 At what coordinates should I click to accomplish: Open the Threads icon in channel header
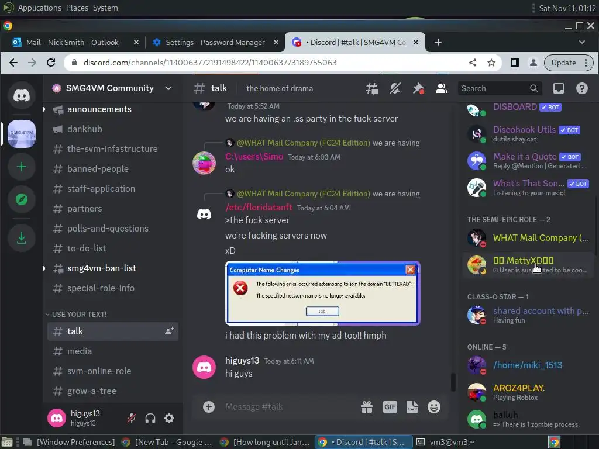pyautogui.click(x=371, y=89)
